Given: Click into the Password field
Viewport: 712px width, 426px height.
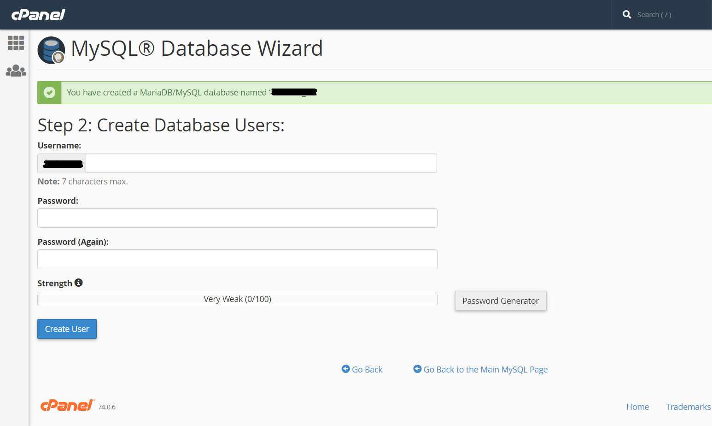Looking at the screenshot, I should tap(237, 218).
